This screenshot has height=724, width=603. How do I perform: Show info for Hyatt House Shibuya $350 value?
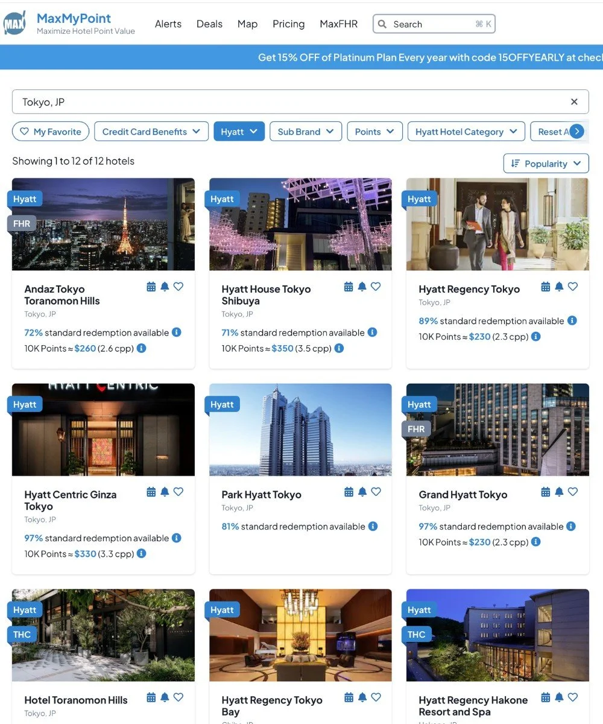[x=339, y=348]
